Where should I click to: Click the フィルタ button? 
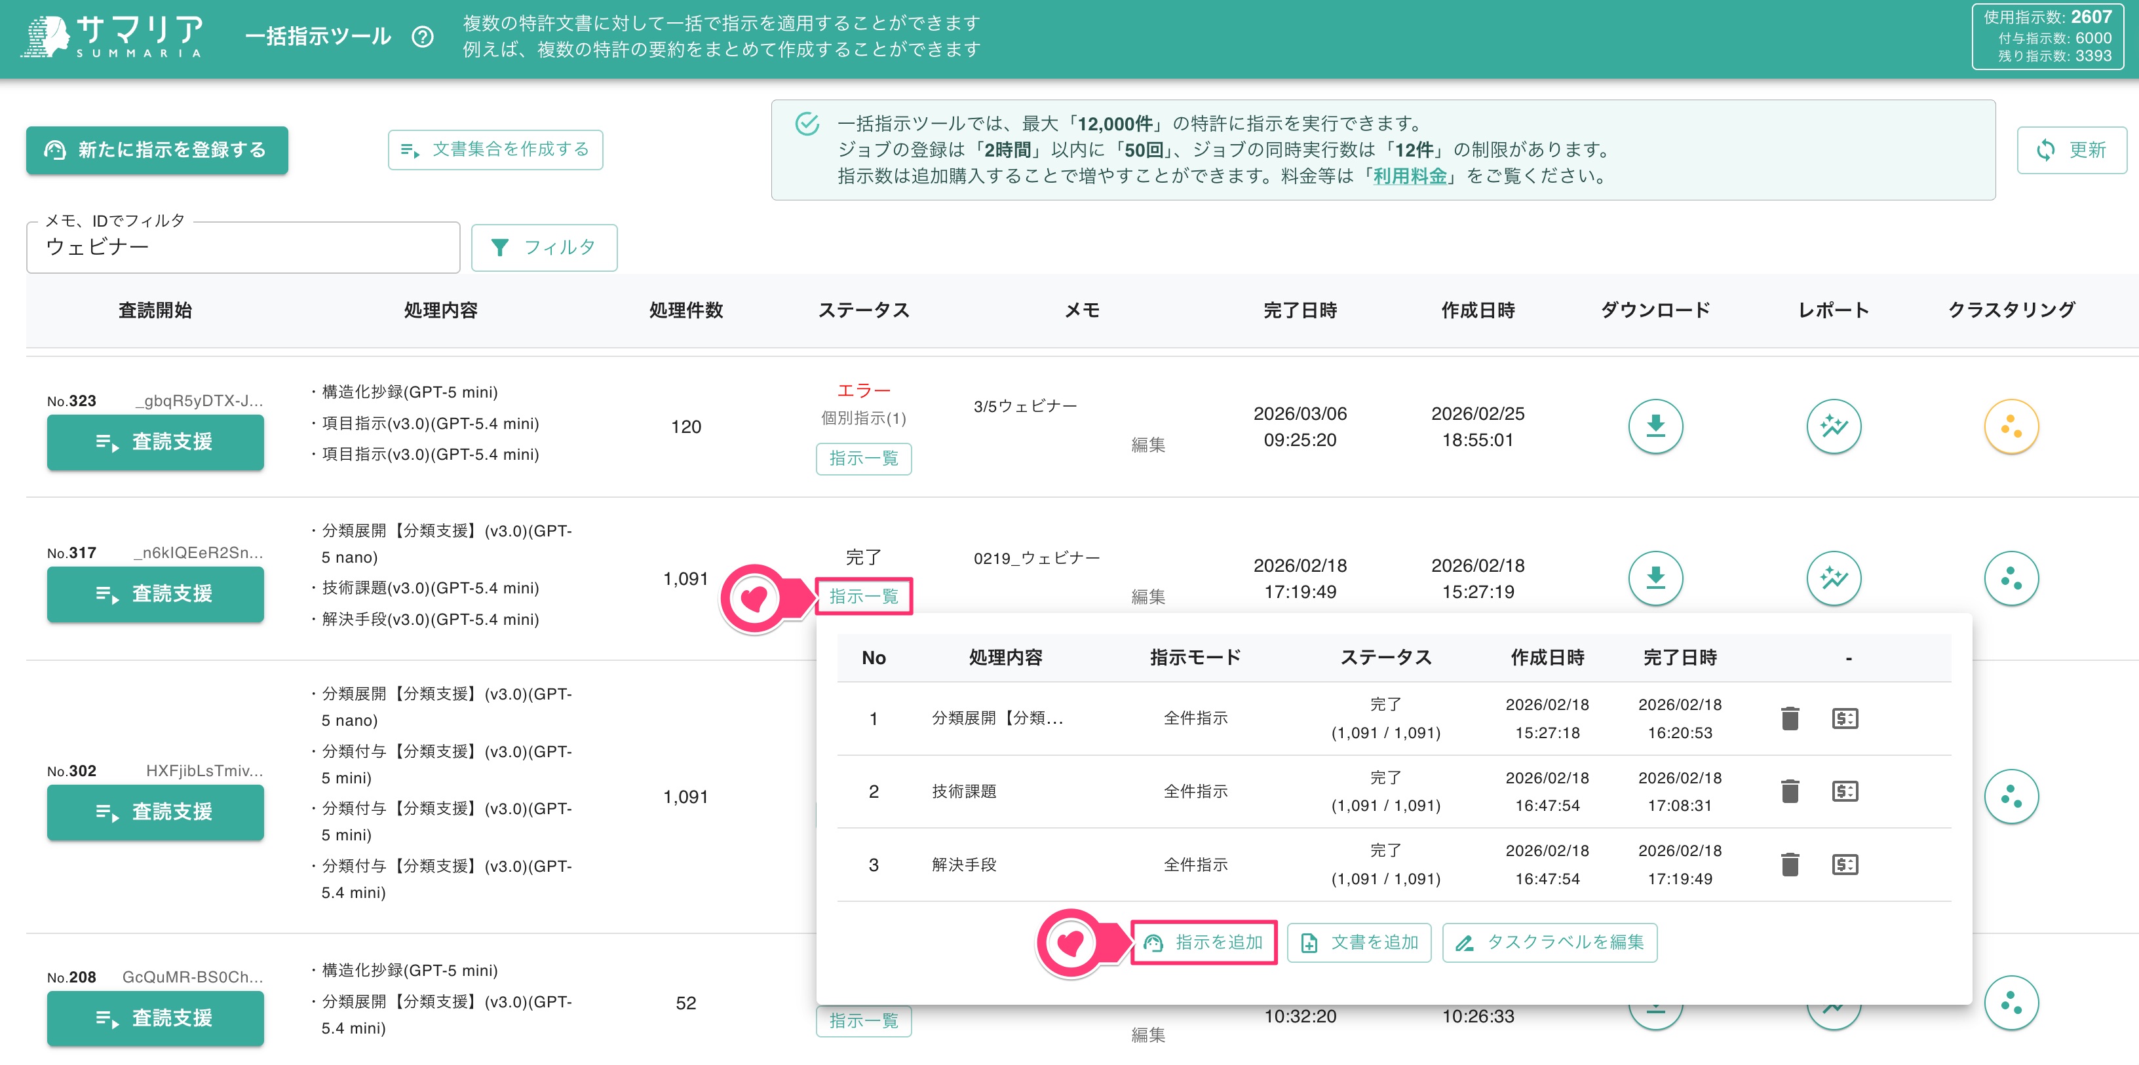(x=544, y=248)
